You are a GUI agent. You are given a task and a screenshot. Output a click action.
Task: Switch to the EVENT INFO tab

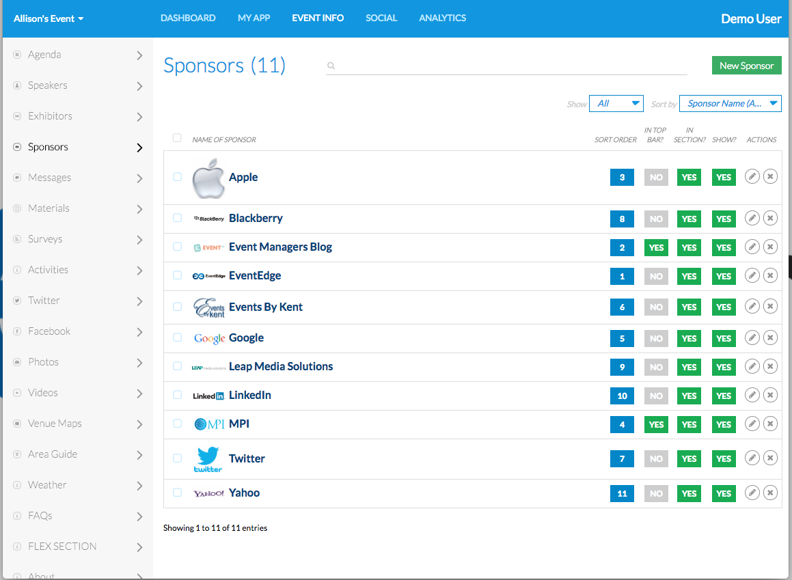pos(318,18)
